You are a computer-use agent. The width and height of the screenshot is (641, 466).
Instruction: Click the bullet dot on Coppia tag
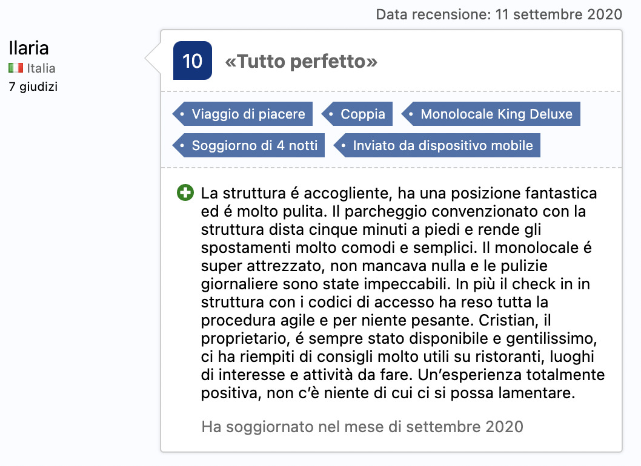(x=331, y=114)
